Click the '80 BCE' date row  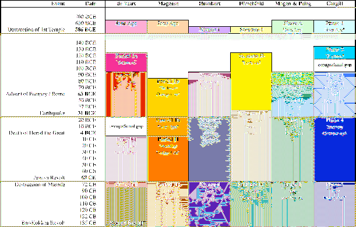[x=87, y=81]
